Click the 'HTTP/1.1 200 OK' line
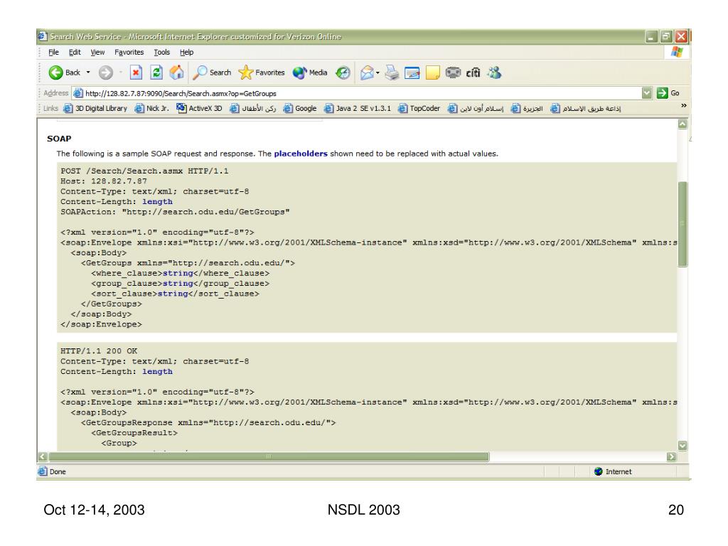 tap(99, 351)
